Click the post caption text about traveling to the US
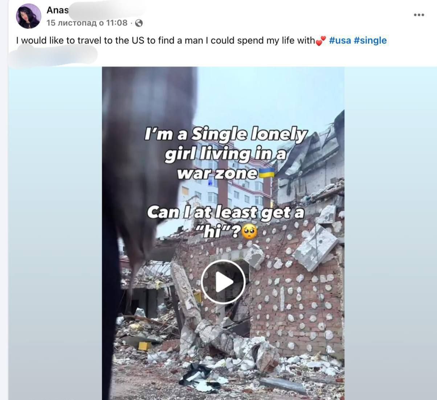Image resolution: width=437 pixels, height=400 pixels. click(x=166, y=40)
